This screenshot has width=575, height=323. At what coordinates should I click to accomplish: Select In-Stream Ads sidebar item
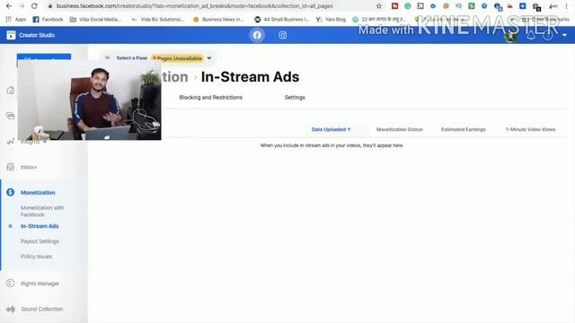point(40,226)
